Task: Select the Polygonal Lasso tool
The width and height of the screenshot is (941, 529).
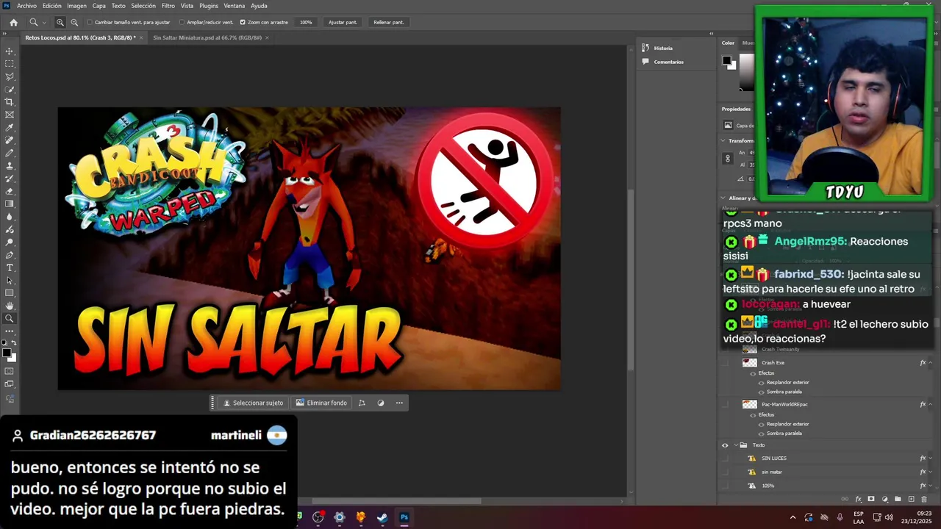Action: pyautogui.click(x=10, y=76)
